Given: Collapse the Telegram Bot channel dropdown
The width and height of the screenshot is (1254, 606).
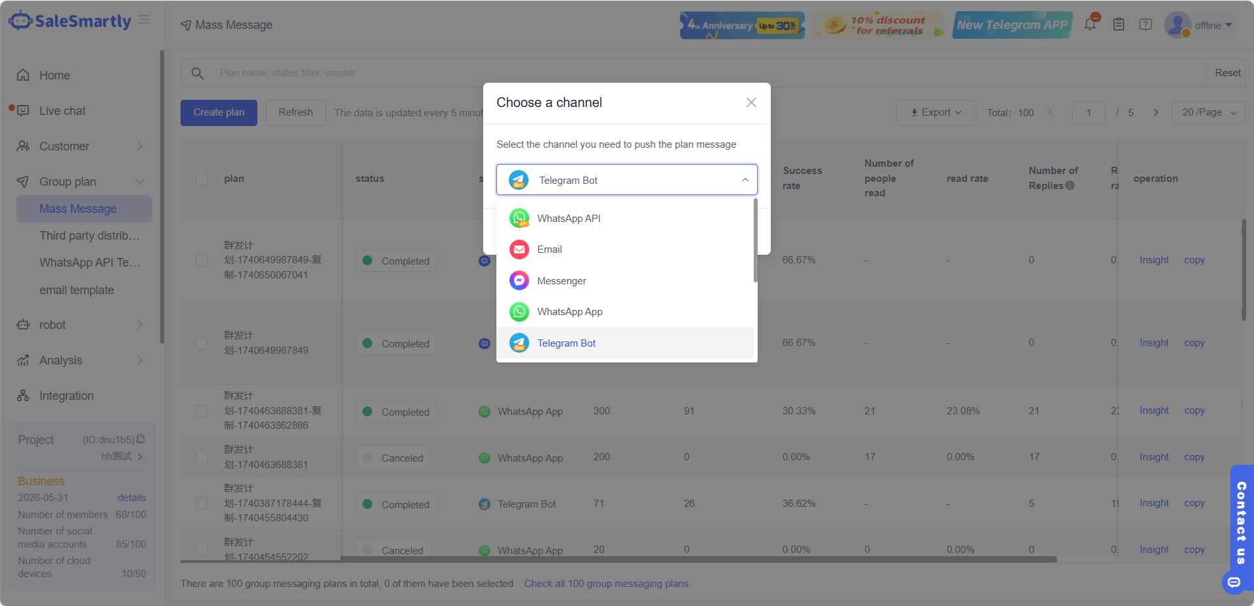Looking at the screenshot, I should click(745, 180).
